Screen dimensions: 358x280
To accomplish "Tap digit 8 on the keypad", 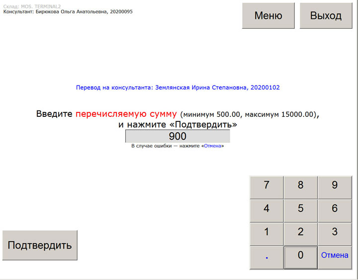I will click(x=300, y=187).
